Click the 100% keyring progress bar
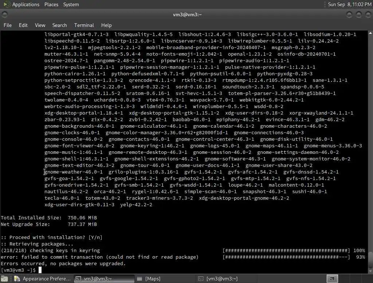 (x=286, y=251)
